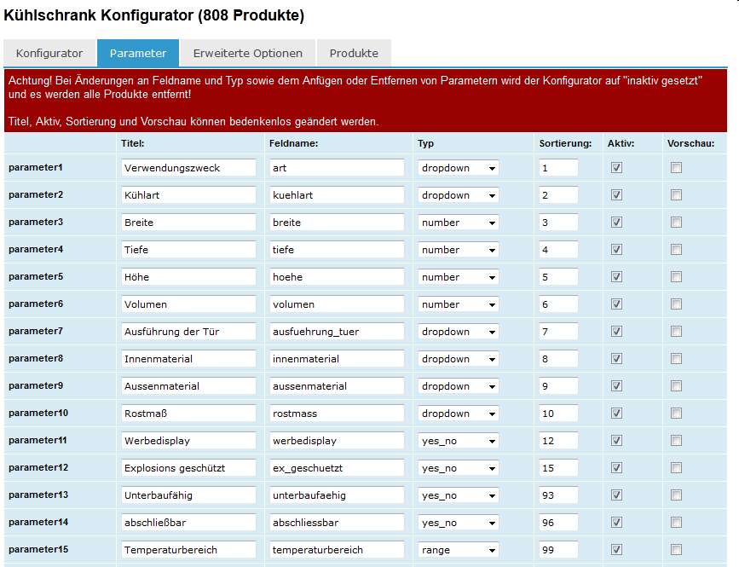Select the Produkte tab
This screenshot has height=567, width=739.
coord(354,53)
